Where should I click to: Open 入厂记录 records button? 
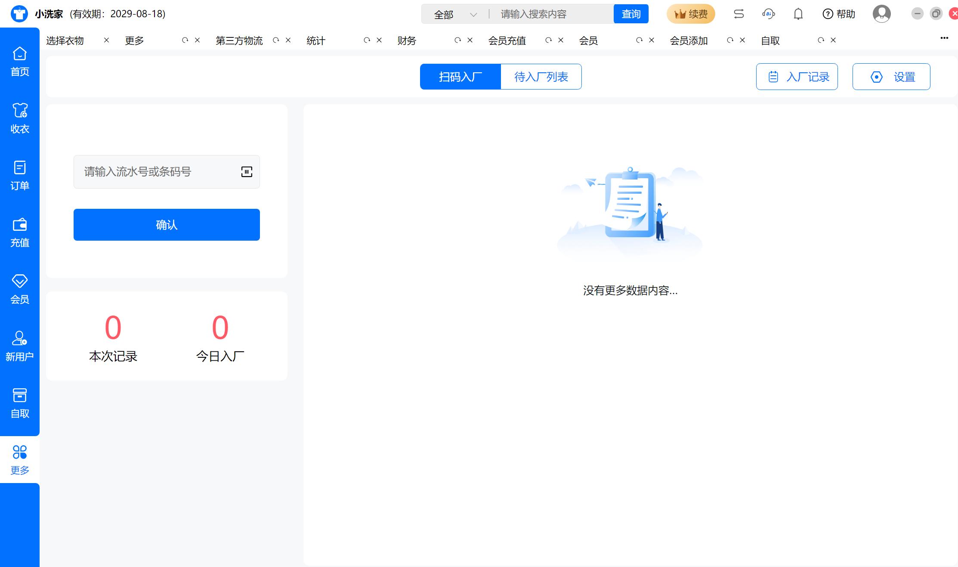point(797,77)
